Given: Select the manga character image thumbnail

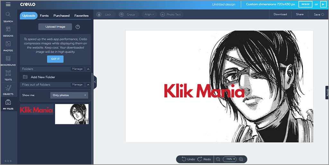Looking at the screenshot, I should click(72, 114).
